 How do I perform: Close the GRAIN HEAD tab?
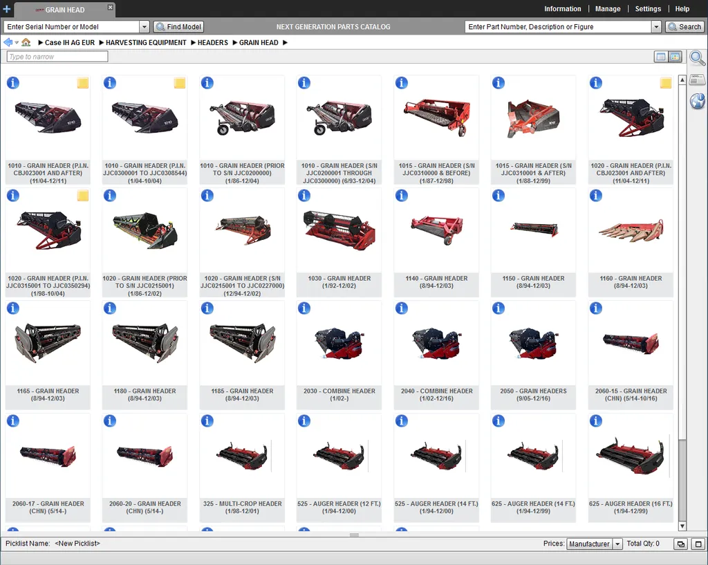[110, 7]
